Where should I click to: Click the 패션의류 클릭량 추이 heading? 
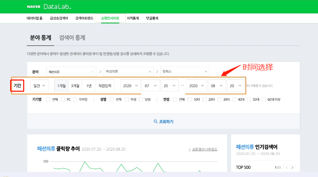[58, 149]
